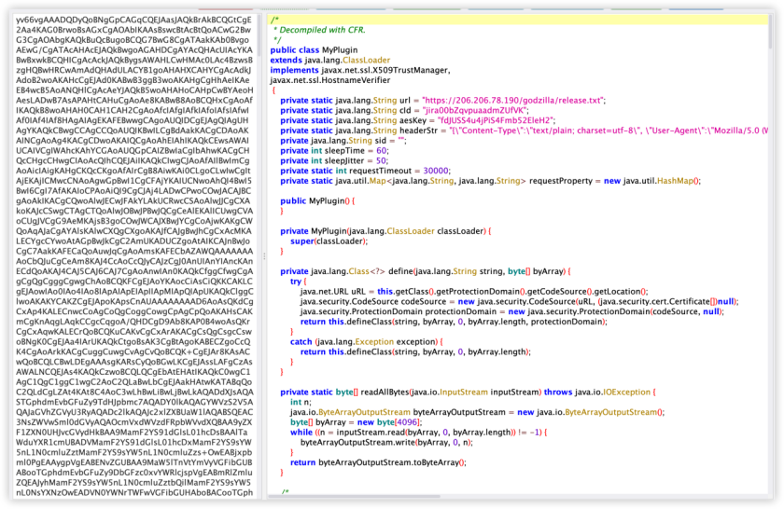Click the base64 line starting "mCgKnAqgLAqkCCgcCqgoA/"
Image resolution: width=784 pixels, height=509 pixels.
pyautogui.click(x=133, y=322)
